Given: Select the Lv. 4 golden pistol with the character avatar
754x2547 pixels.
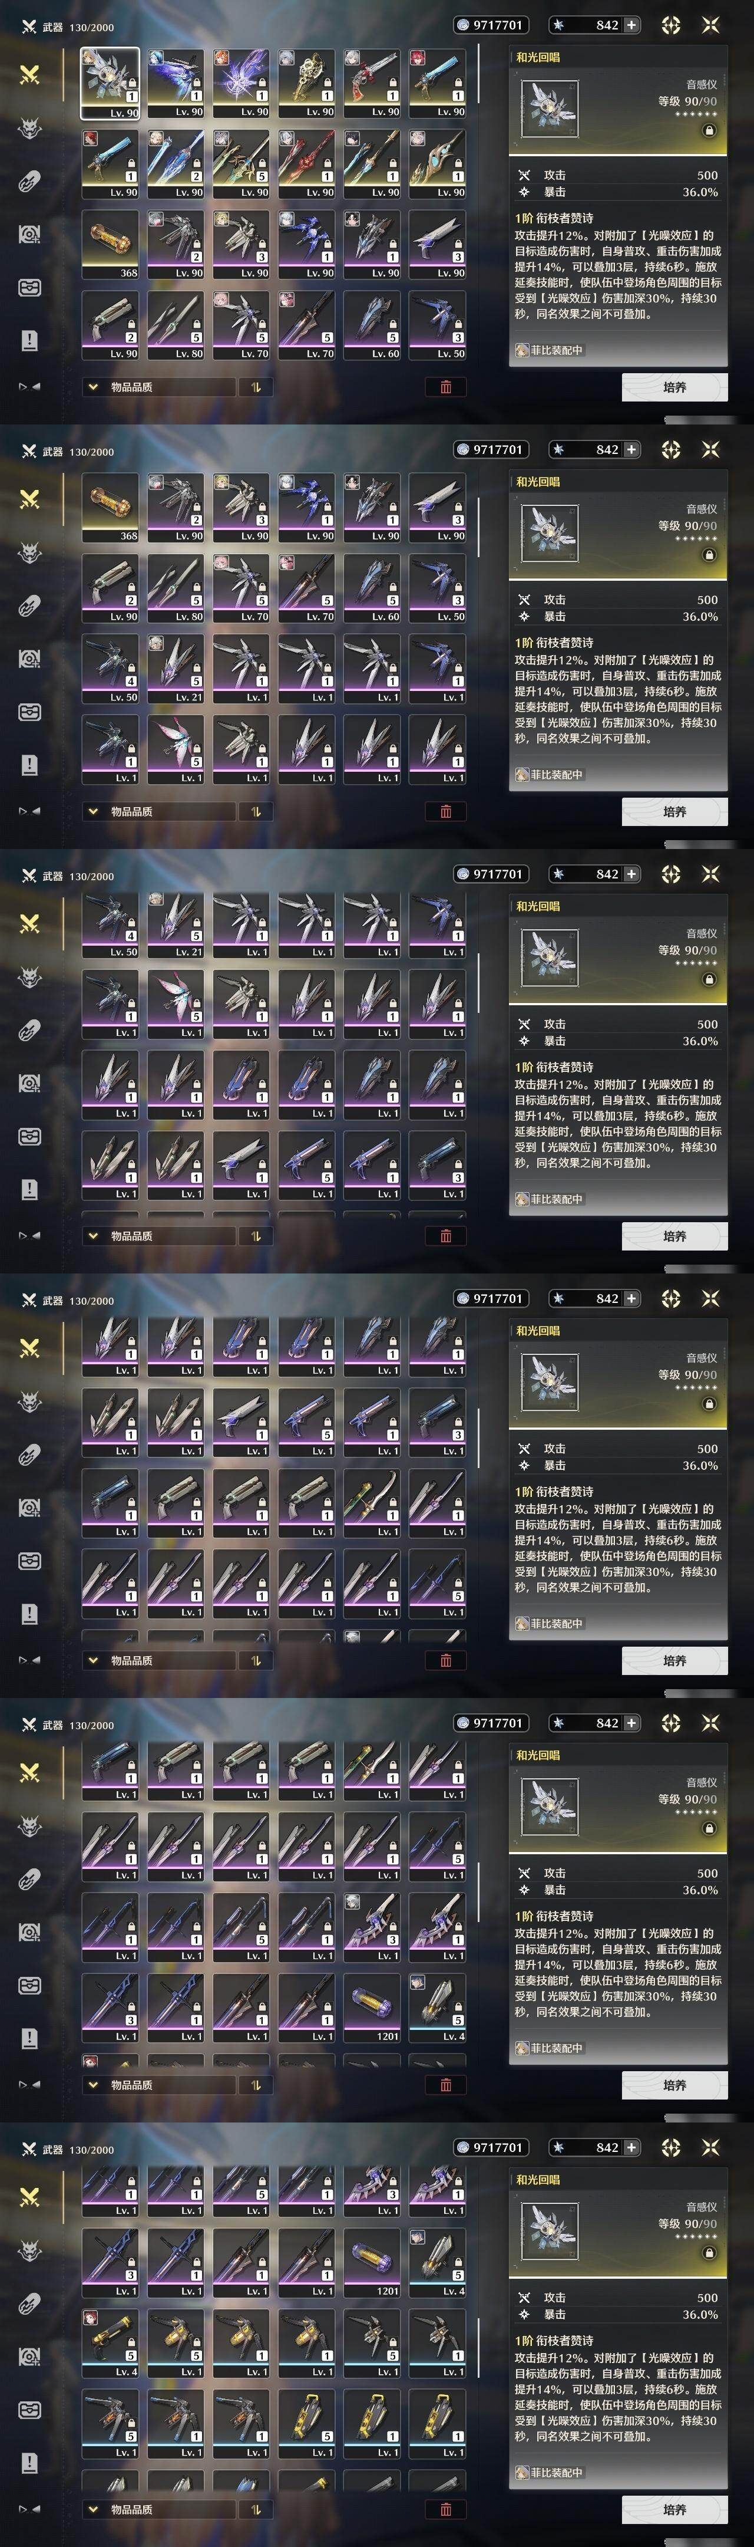Looking at the screenshot, I should click(x=111, y=2344).
